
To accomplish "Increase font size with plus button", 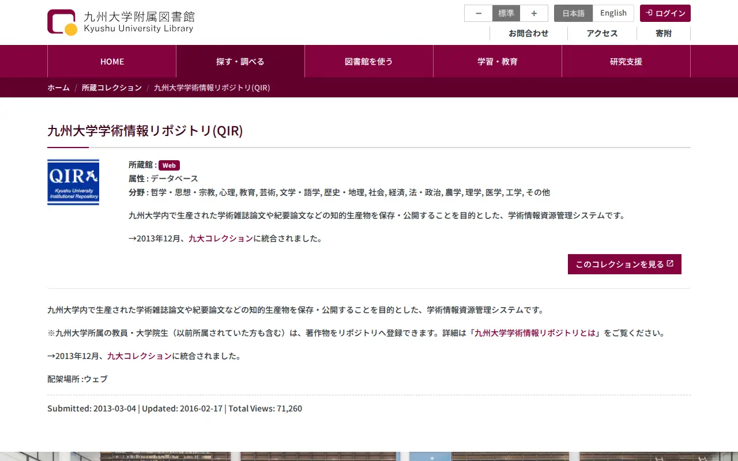I will (x=534, y=13).
